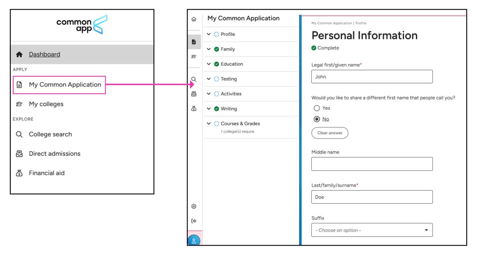Select the No radio button
This screenshot has height=256, width=477.
coord(317,119)
